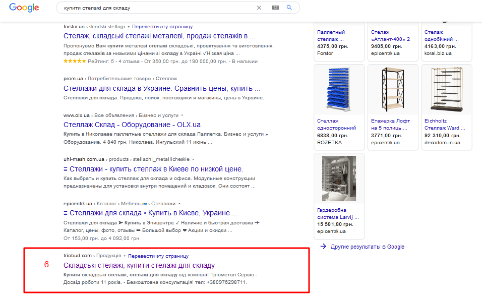This screenshot has width=482, height=298.
Task: Click 'От 153,00 грн. до 4 092,00 грн.' price range
Action: click(102, 239)
